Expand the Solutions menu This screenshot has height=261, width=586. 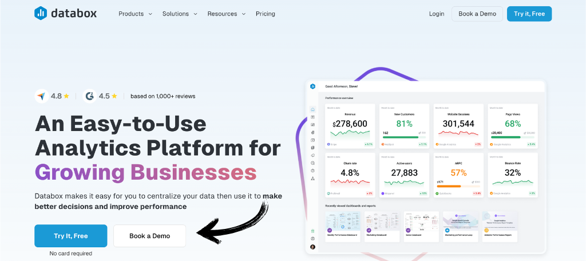[x=180, y=14]
